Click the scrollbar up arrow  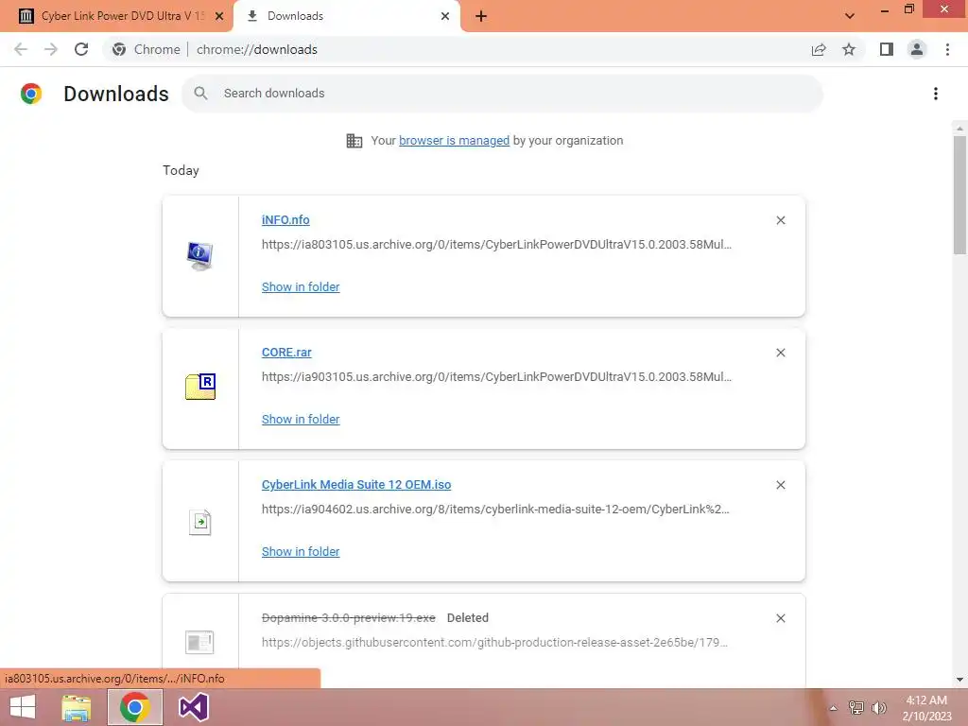pos(959,129)
